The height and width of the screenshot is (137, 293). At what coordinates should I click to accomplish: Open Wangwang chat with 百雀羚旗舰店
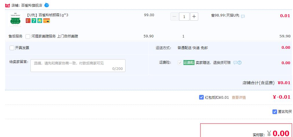[47, 5]
